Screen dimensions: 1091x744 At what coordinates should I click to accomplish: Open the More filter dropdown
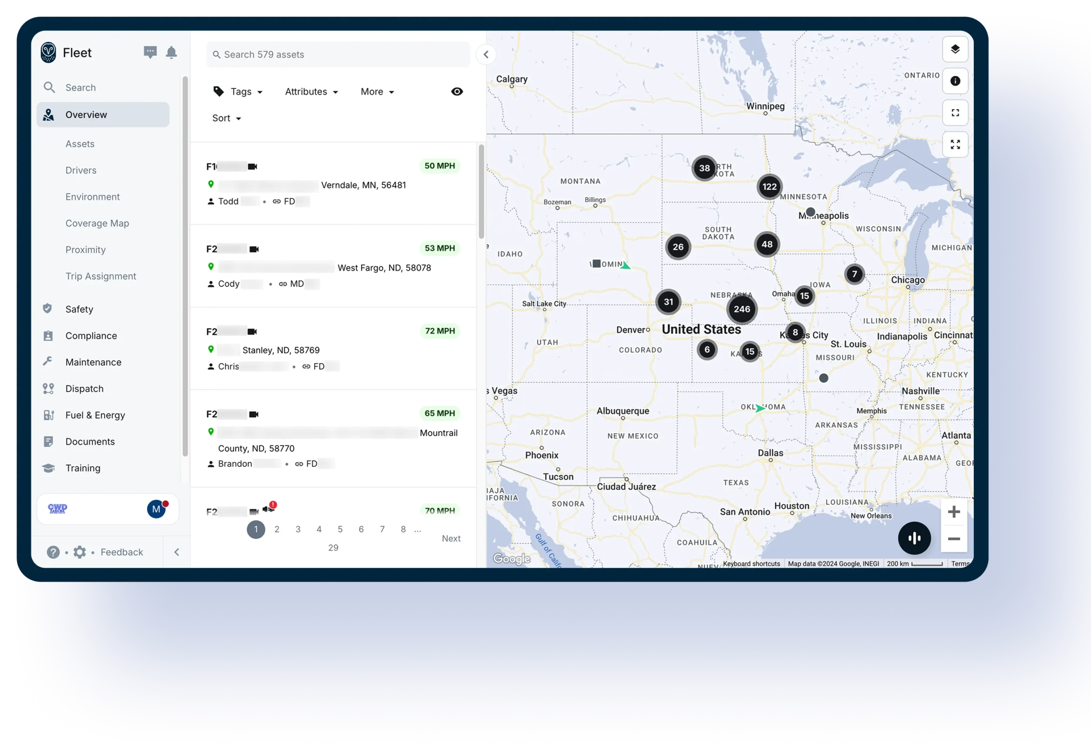point(378,92)
